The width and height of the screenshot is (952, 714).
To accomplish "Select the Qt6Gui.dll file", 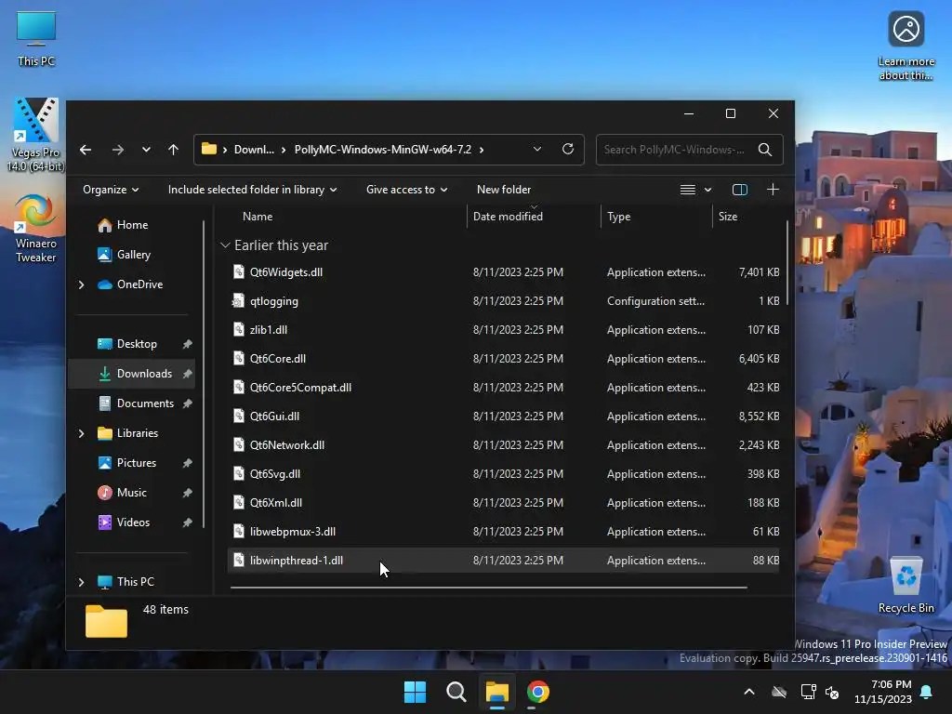I will [x=503, y=416].
